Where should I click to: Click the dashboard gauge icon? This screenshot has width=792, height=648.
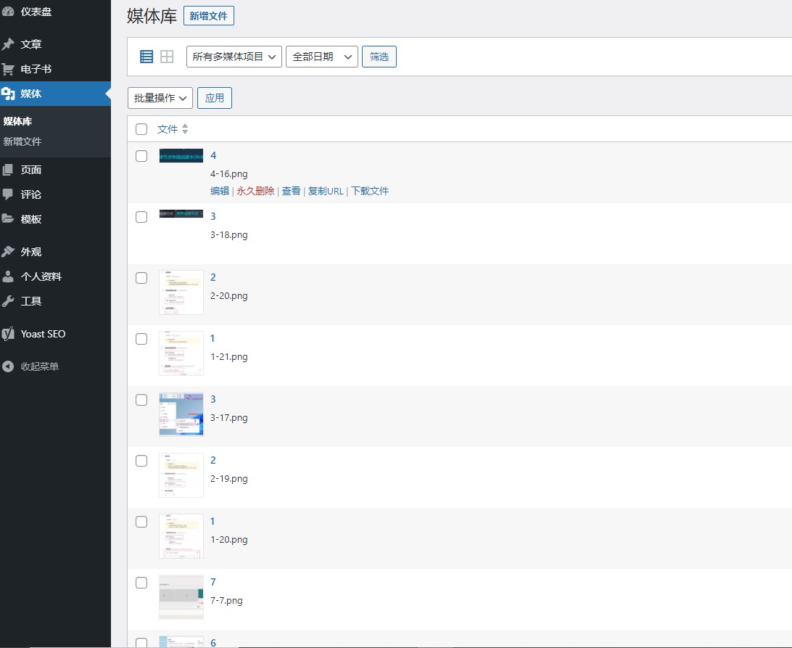pyautogui.click(x=8, y=11)
